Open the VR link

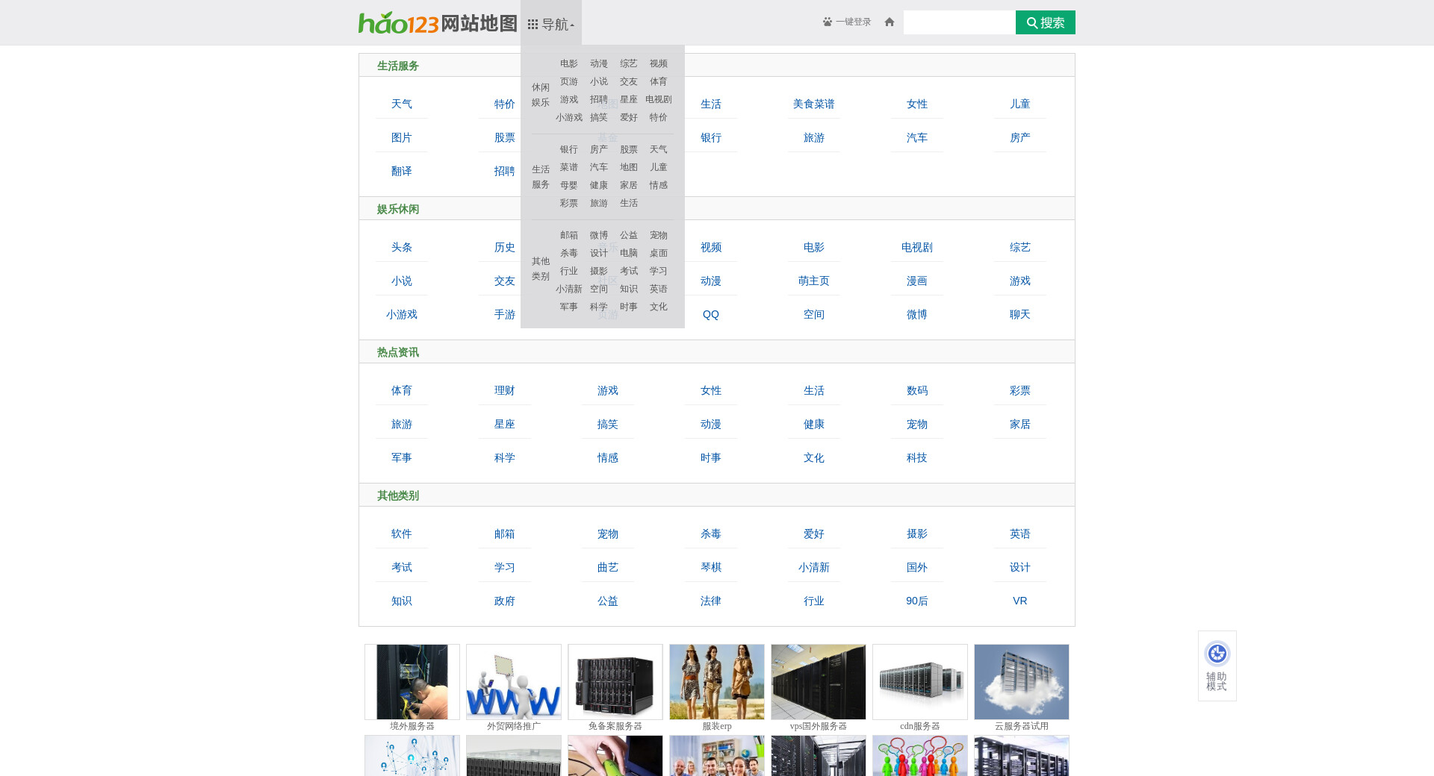pos(1020,601)
